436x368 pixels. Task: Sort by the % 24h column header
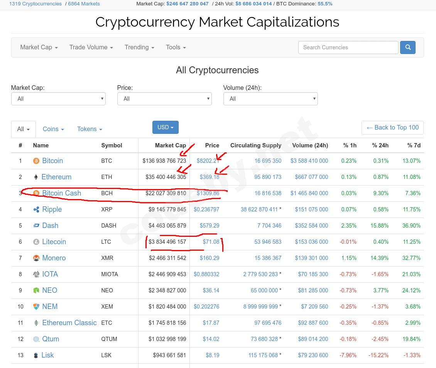[x=380, y=145]
